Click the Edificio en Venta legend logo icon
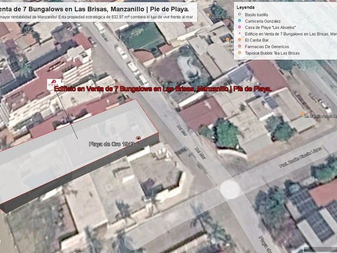Screen dimensions: 337x253 240,34
